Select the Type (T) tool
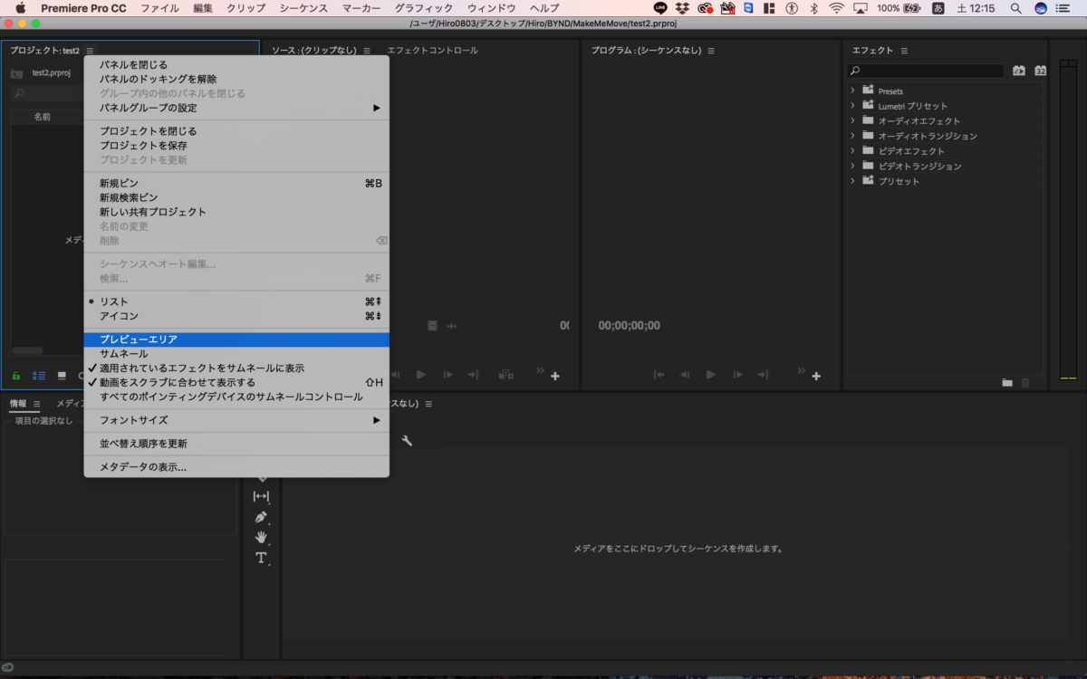1087x679 pixels. (261, 558)
